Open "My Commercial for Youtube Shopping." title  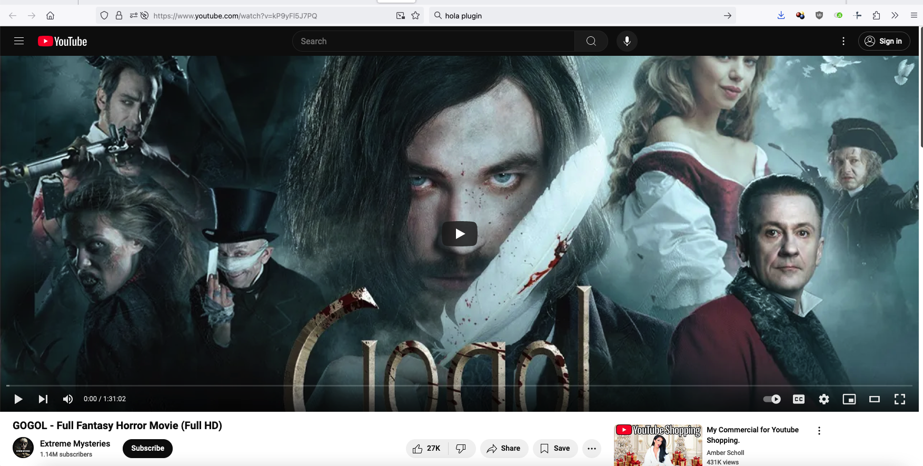click(753, 435)
